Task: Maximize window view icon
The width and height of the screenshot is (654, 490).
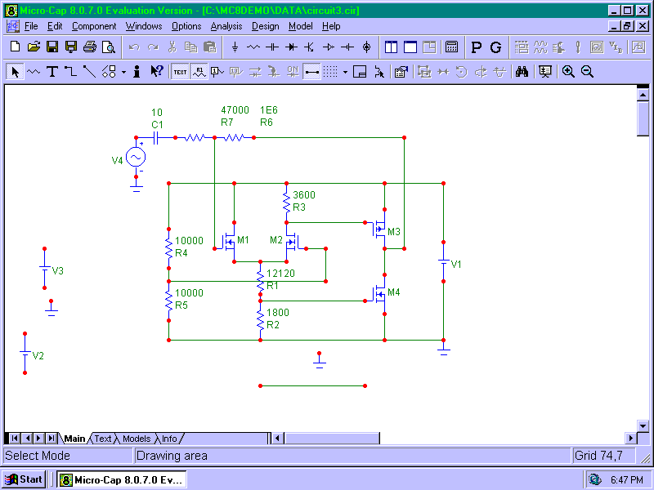Action: pos(410,47)
